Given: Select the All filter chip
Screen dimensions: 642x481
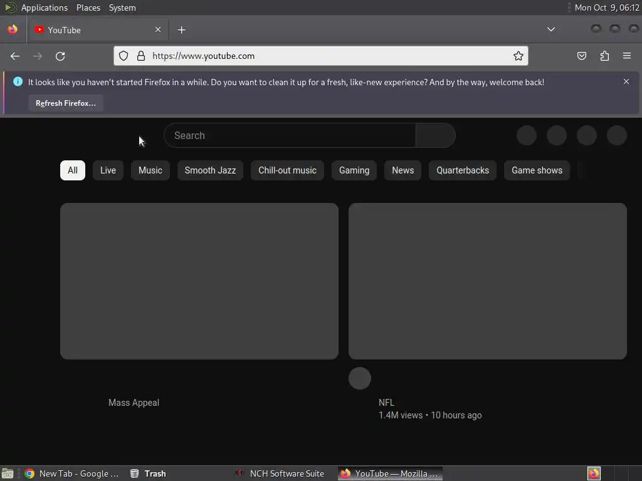Looking at the screenshot, I should point(73,170).
